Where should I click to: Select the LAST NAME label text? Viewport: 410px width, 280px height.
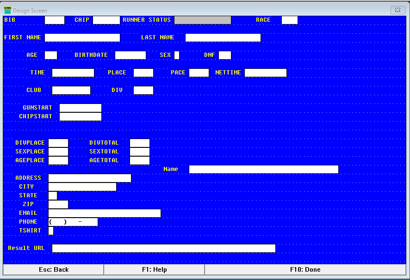click(158, 37)
